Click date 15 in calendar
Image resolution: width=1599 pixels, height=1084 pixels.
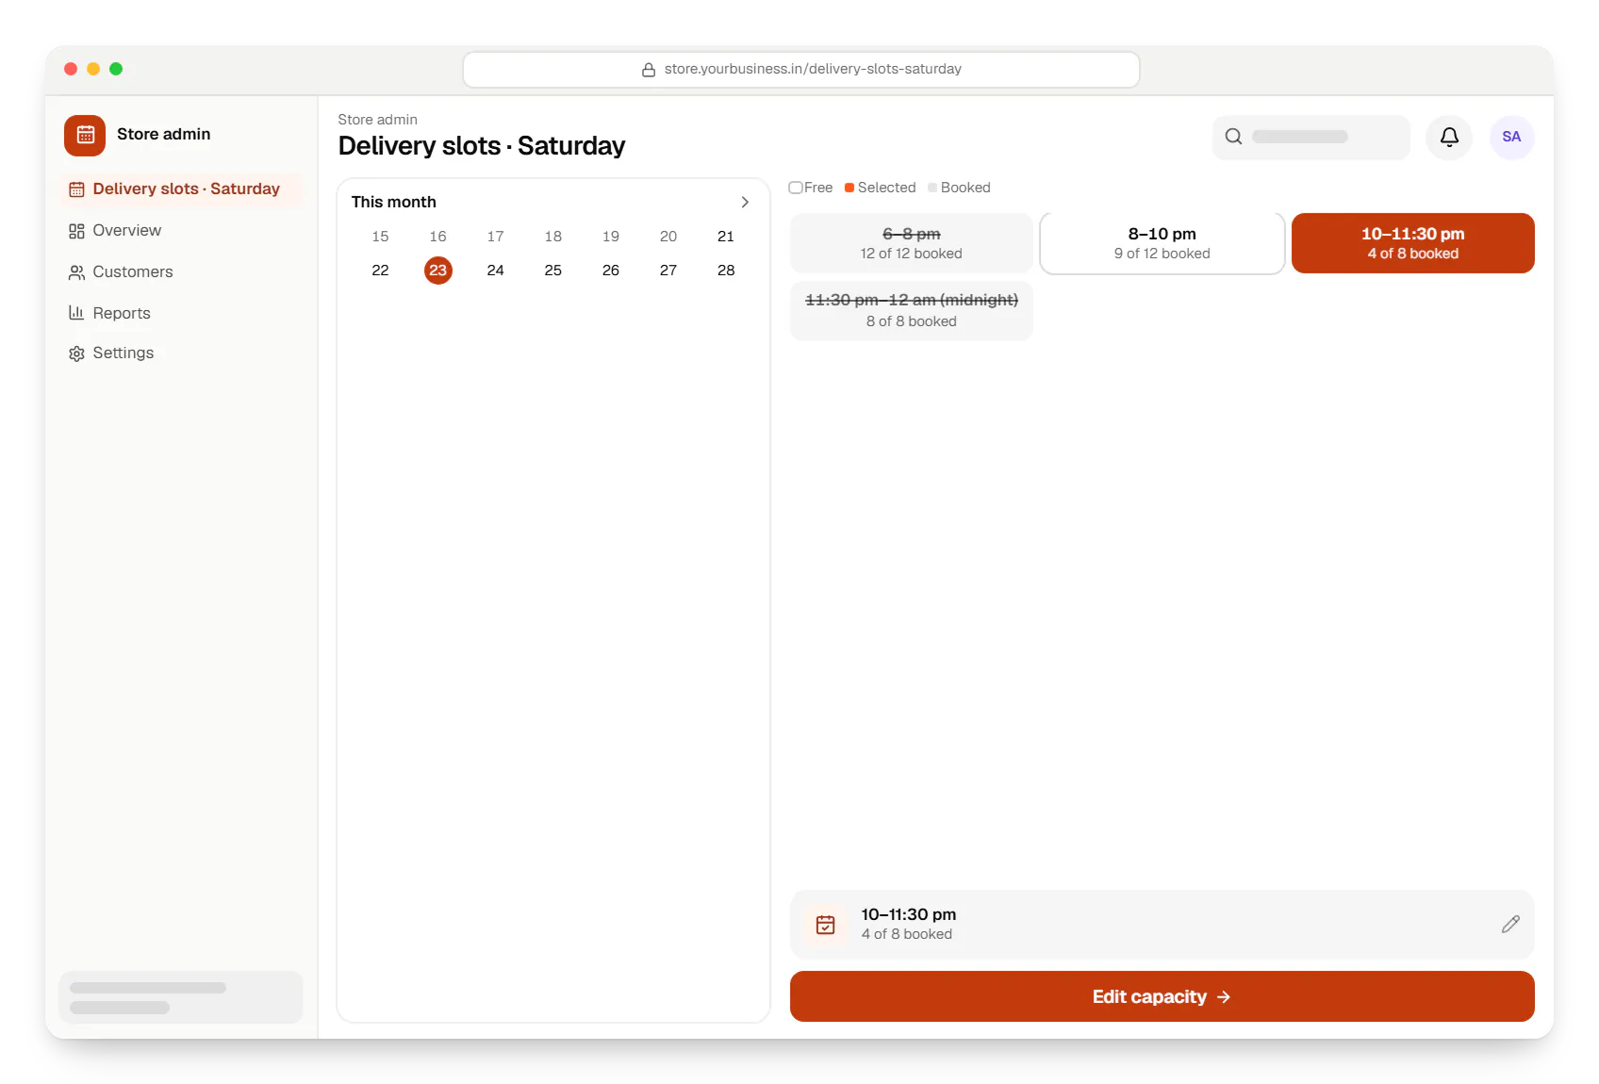(x=380, y=237)
